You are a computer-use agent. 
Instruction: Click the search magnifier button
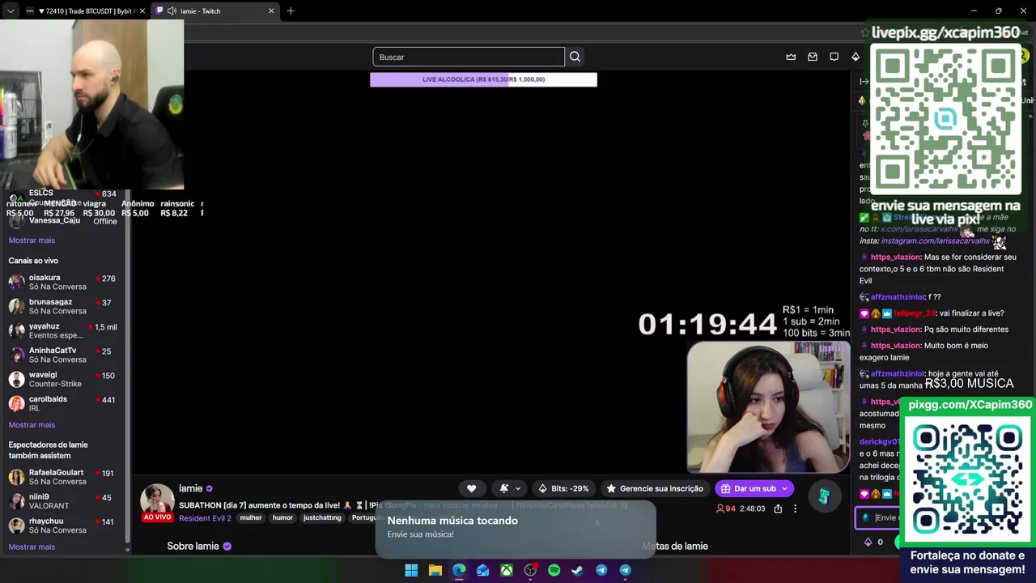click(x=575, y=57)
